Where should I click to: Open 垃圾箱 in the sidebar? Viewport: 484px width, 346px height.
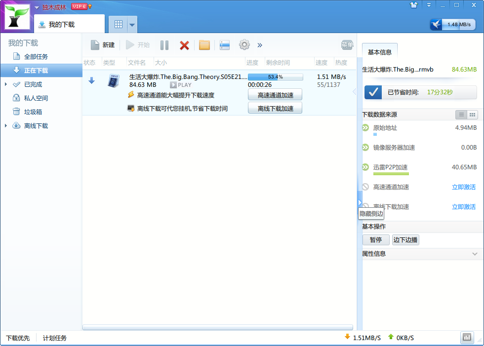[x=33, y=112]
